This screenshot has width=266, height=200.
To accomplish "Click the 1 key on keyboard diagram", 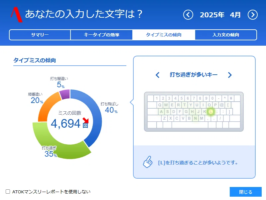I will (157, 98).
